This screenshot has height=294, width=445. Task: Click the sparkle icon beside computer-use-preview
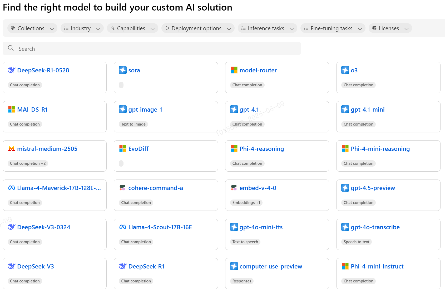(234, 266)
